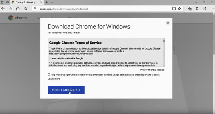Open browser settings and more ellipsis
The height and width of the screenshot is (114, 215).
pyautogui.click(x=212, y=9)
